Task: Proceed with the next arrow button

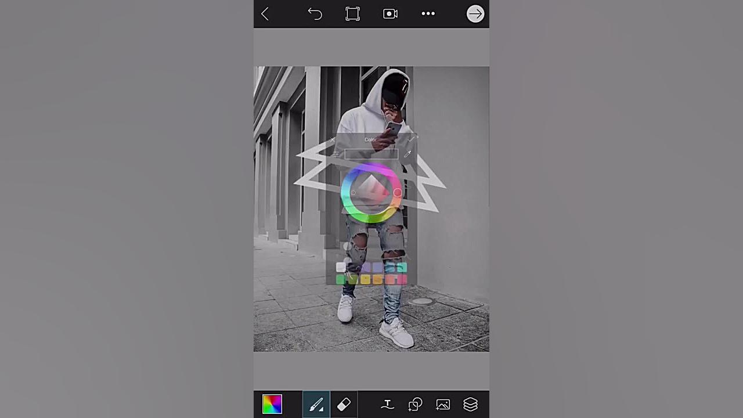Action: coord(475,14)
